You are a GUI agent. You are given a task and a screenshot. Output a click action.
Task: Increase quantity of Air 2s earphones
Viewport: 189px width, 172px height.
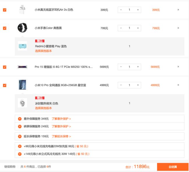point(138,10)
